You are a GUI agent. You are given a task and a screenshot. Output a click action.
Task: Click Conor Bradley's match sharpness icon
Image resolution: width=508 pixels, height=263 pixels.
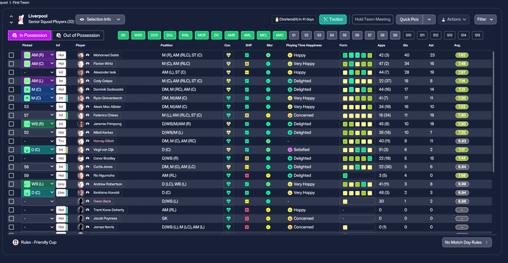tap(247, 158)
